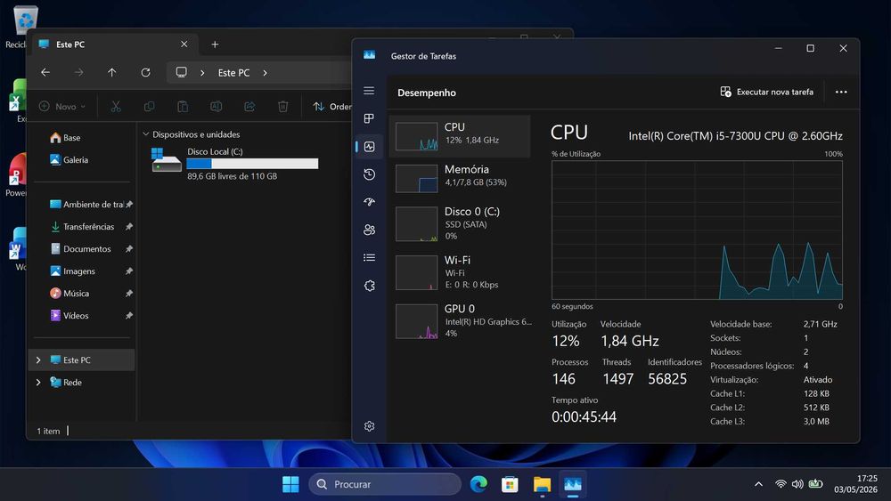891x501 pixels.
Task: Select Disco Local (C:) drive
Action: tap(235, 164)
